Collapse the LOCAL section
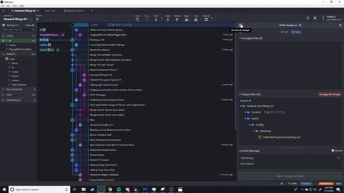Viewport: 344px width, 193px height. (x=18, y=36)
